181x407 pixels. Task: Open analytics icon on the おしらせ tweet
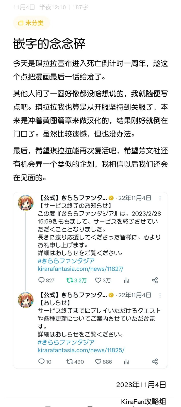click(126, 361)
